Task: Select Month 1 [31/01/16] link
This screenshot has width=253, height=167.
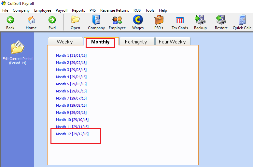Action: pos(71,55)
